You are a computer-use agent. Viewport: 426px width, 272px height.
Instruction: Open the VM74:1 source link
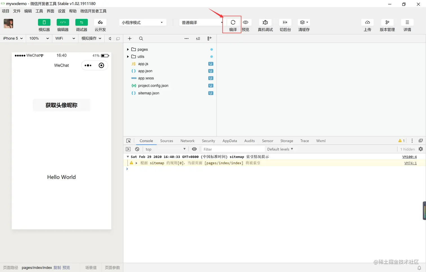click(x=411, y=163)
